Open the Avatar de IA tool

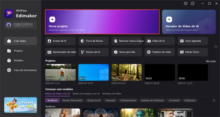coord(60,41)
